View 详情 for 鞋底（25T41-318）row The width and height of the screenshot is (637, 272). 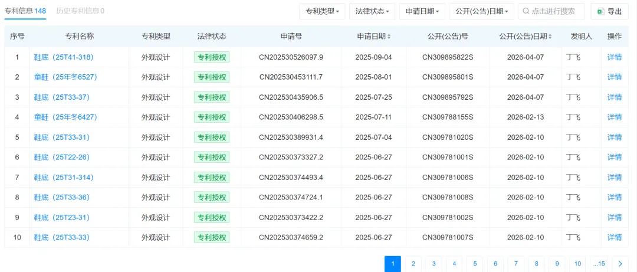tap(614, 57)
